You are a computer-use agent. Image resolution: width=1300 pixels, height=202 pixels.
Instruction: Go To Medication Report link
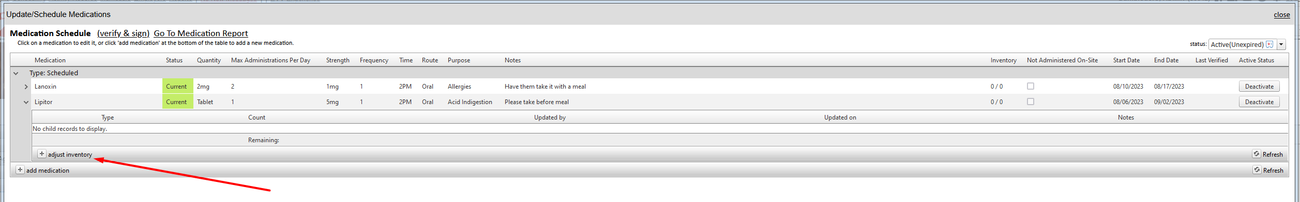click(x=201, y=33)
